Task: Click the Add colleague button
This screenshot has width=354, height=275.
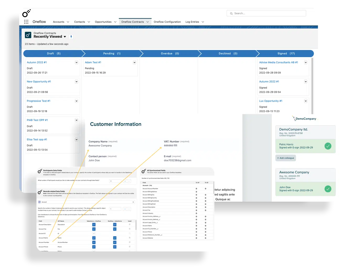Action: pyautogui.click(x=286, y=158)
